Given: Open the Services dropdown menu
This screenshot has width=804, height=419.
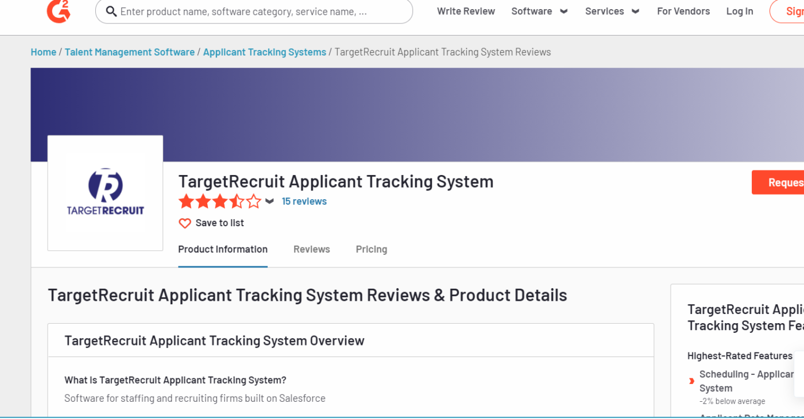Looking at the screenshot, I should (x=612, y=11).
